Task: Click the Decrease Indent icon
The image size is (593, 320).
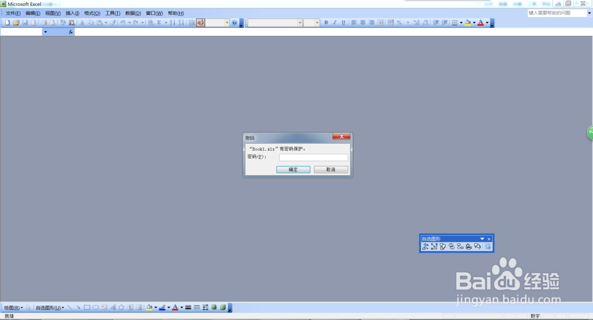Action: (x=436, y=23)
